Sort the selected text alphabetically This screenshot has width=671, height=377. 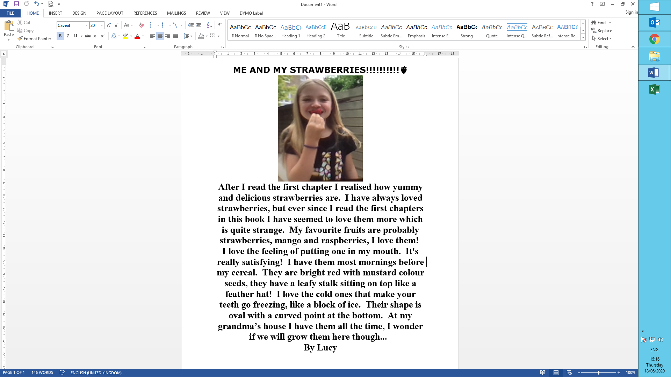coord(209,25)
